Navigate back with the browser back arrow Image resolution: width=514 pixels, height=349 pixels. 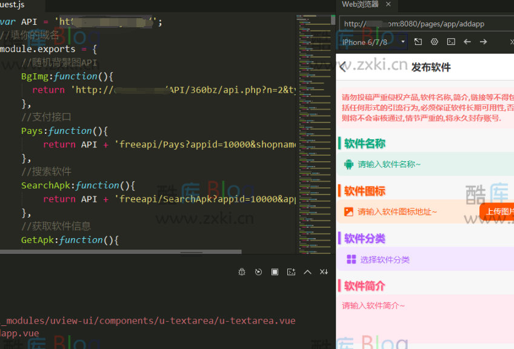coord(468,41)
